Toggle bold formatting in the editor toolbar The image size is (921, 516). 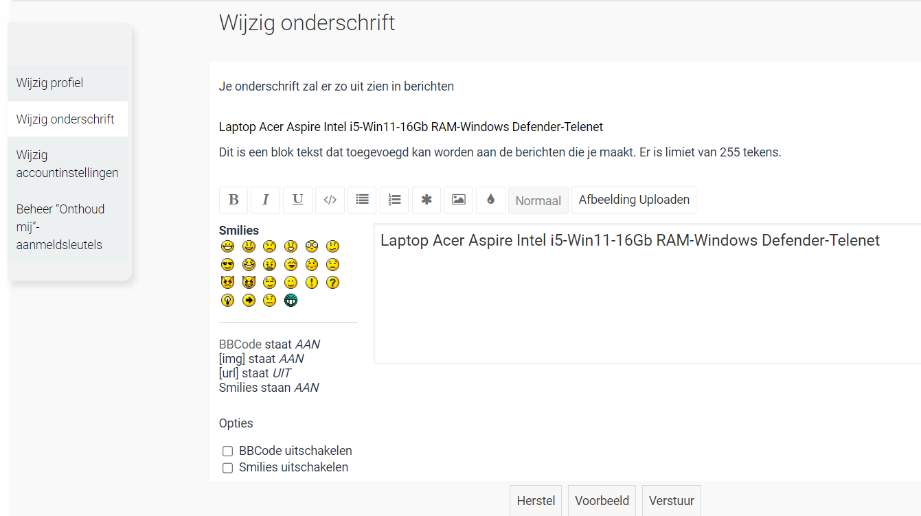[x=234, y=200]
